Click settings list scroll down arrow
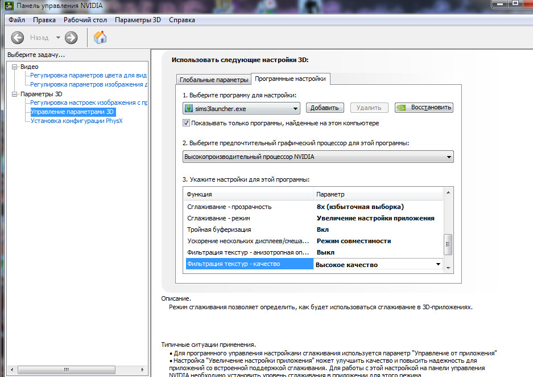Viewport: 533px width, 377px height. (x=448, y=268)
